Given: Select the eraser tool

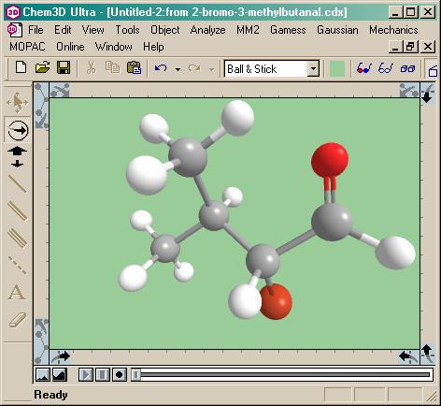Looking at the screenshot, I should click(x=18, y=320).
